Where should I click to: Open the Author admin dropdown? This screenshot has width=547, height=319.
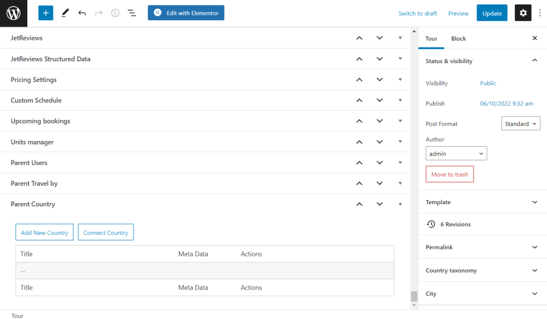[x=456, y=154]
